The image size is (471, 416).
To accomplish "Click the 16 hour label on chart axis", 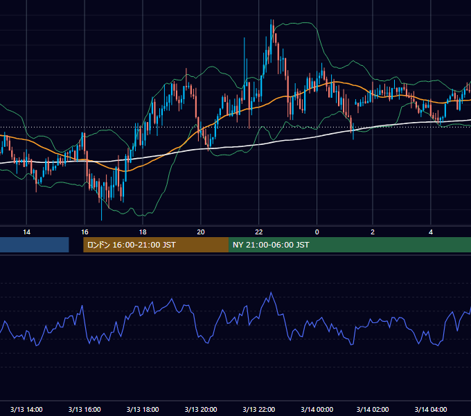I will [x=85, y=232].
